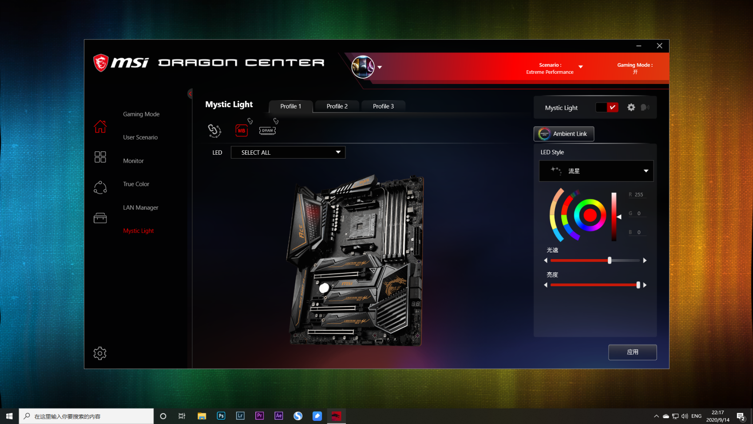Open Dragon Center taskbar icon
Image resolution: width=753 pixels, height=424 pixels.
337,416
